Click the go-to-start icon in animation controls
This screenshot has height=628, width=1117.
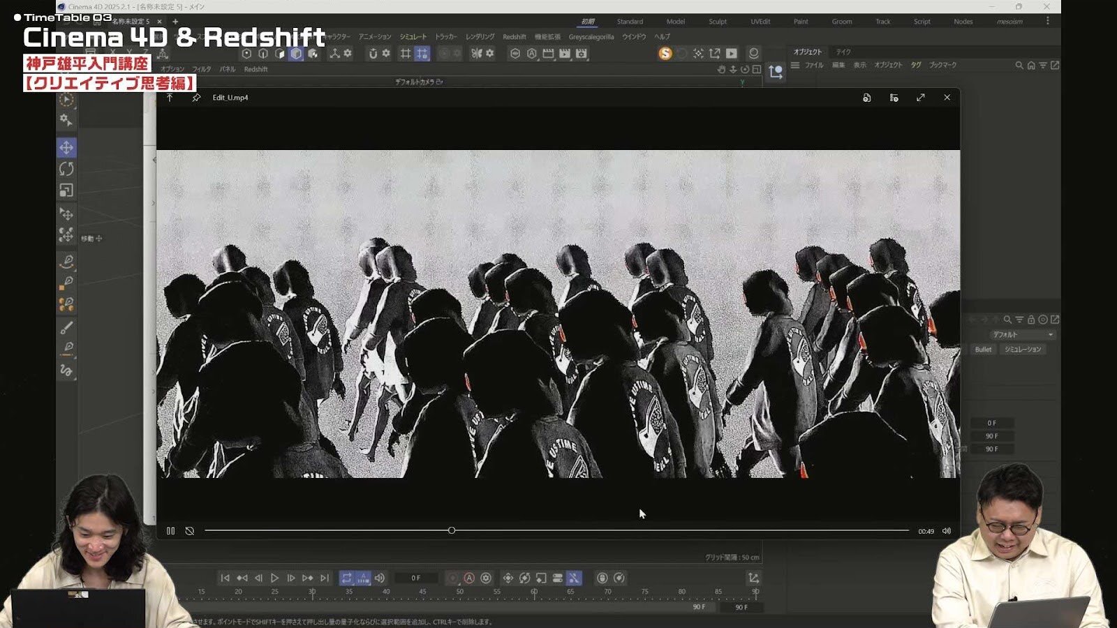point(224,578)
